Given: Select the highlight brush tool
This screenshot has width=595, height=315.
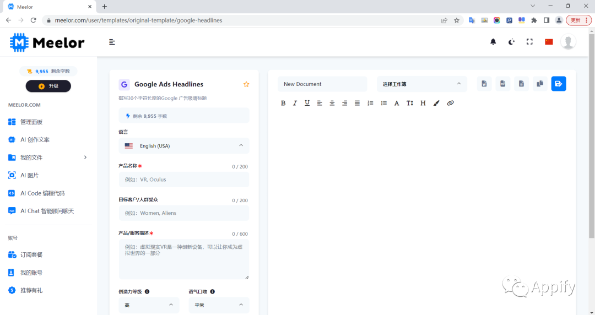Looking at the screenshot, I should [436, 103].
